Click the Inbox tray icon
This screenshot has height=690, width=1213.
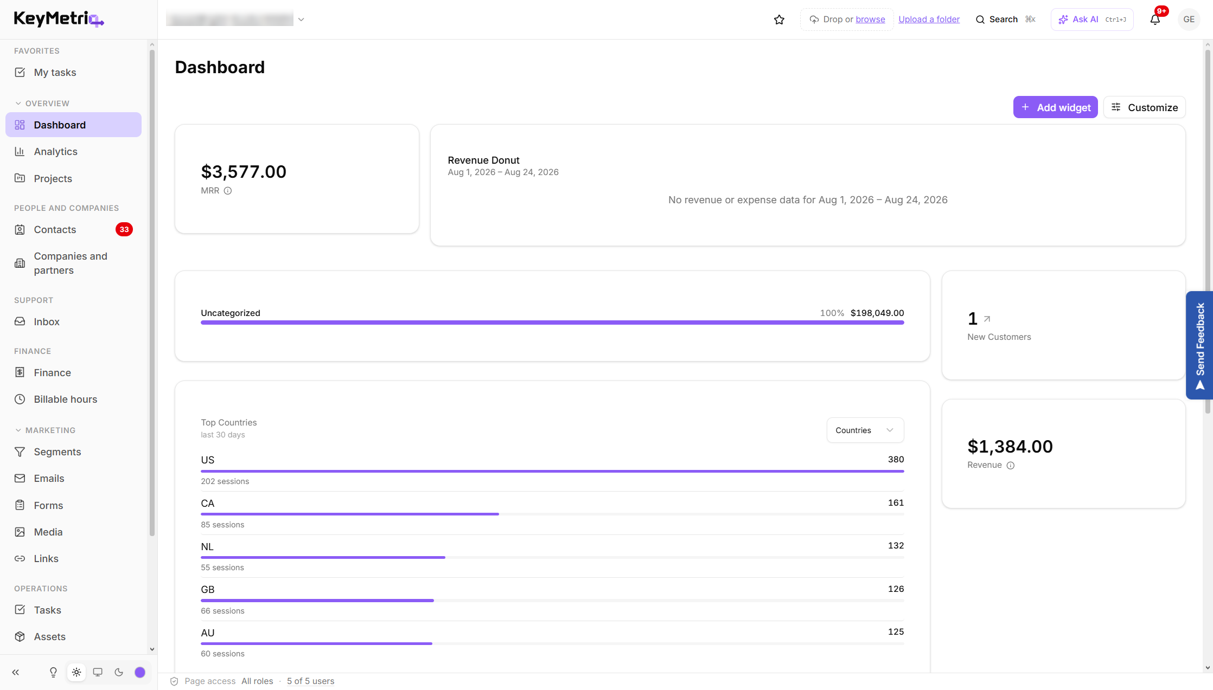[20, 322]
